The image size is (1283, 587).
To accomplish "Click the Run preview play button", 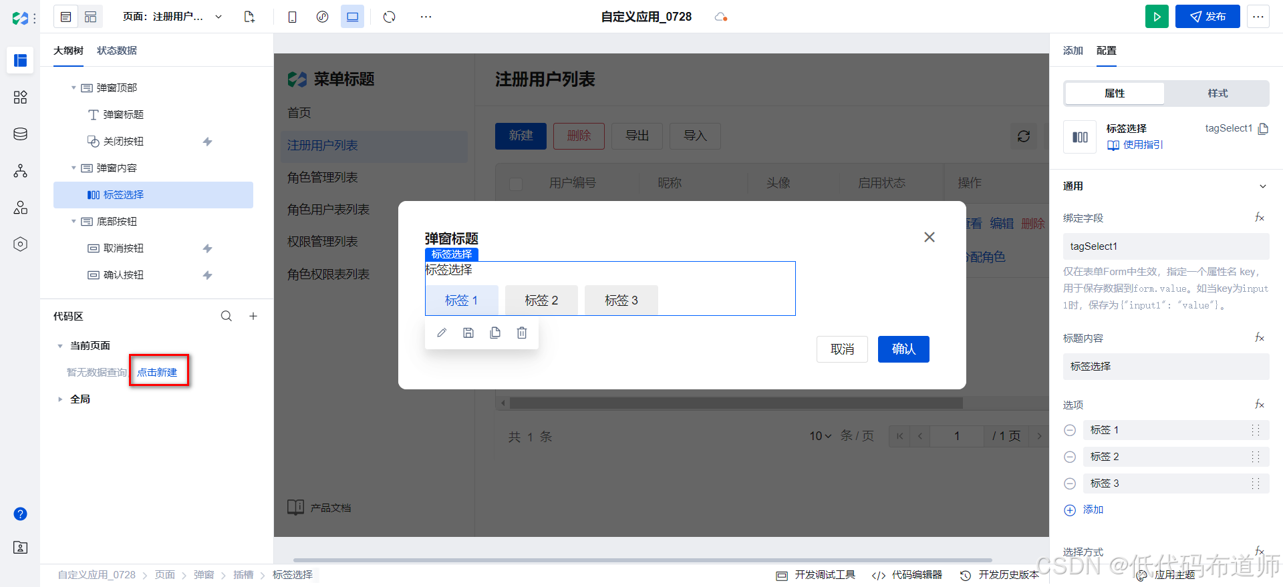I will pyautogui.click(x=1157, y=17).
